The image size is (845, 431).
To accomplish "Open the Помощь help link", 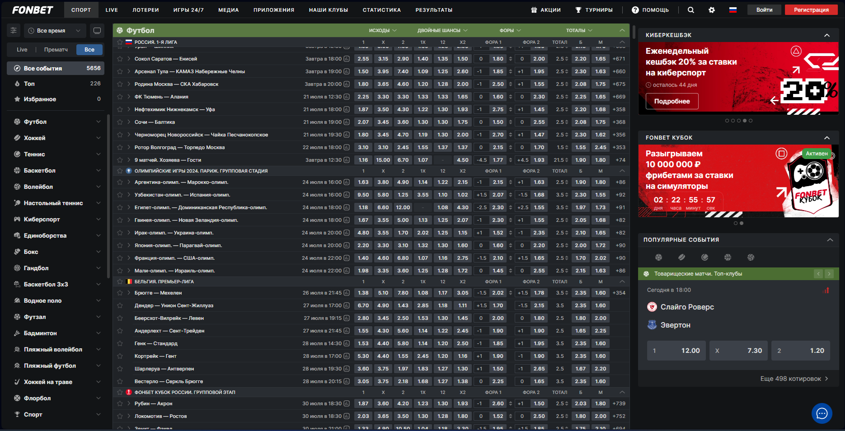I will (x=650, y=10).
